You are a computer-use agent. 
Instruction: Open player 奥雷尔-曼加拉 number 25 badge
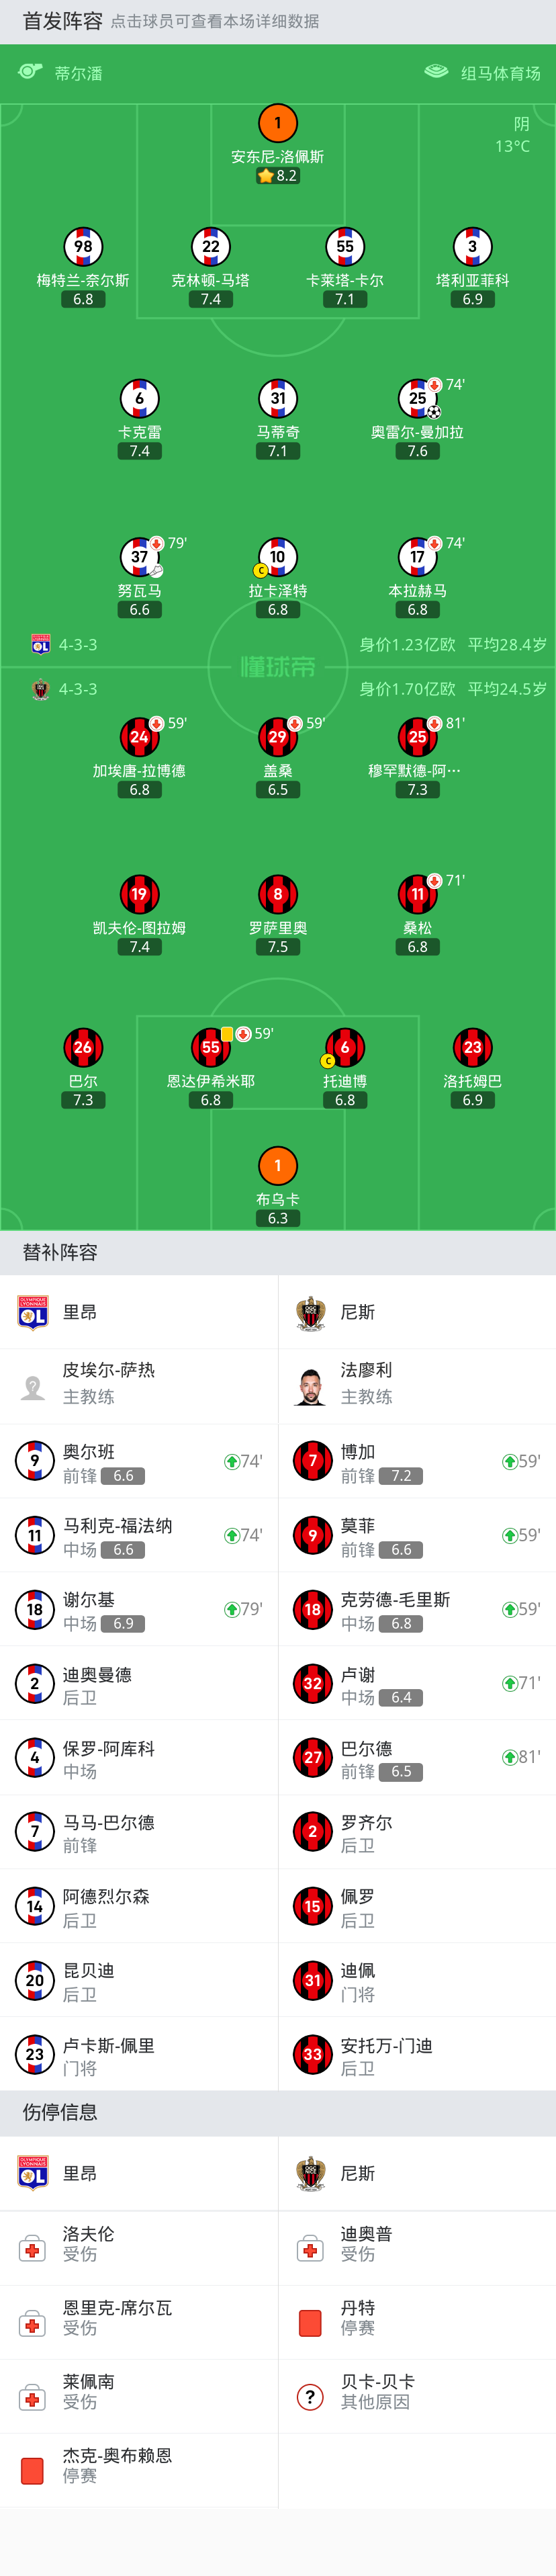tap(418, 398)
